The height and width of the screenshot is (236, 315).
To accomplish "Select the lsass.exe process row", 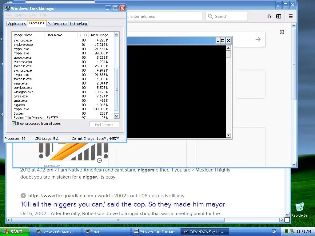I will click(63, 83).
